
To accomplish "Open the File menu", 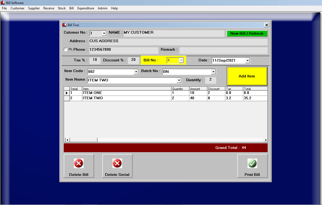I will click(4, 8).
